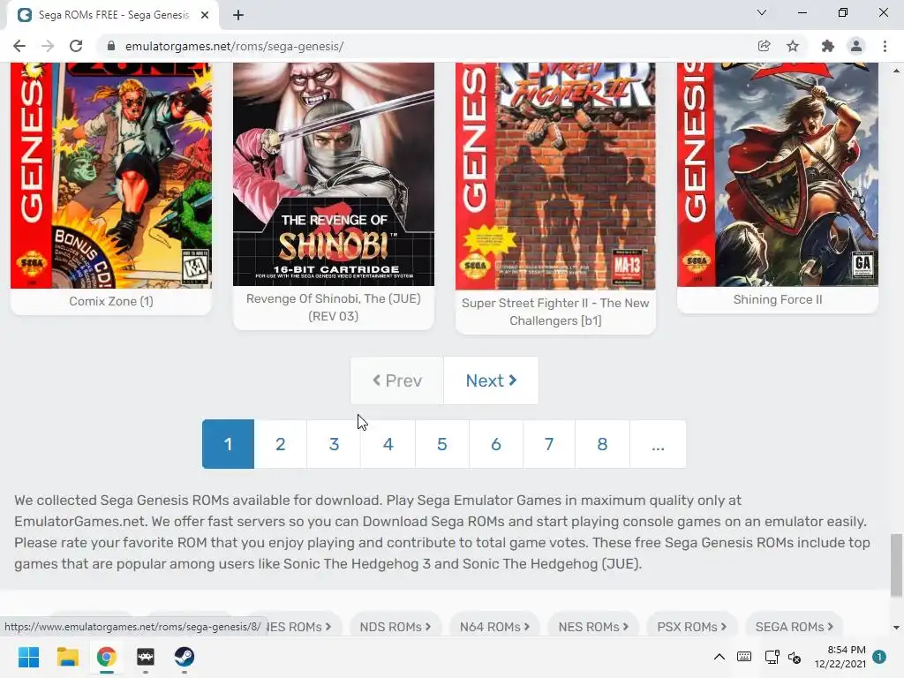This screenshot has width=904, height=678.
Task: Open Chrome three-dot menu
Action: [885, 46]
